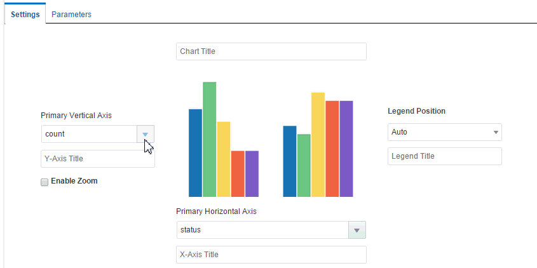
Task: Click the Y-Axis Title text field
Action: [x=98, y=159]
